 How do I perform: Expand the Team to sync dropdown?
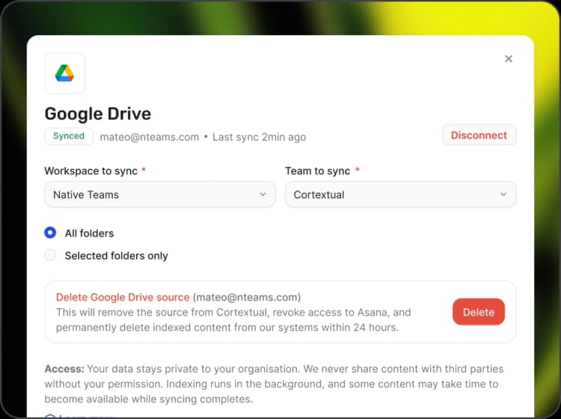click(400, 195)
